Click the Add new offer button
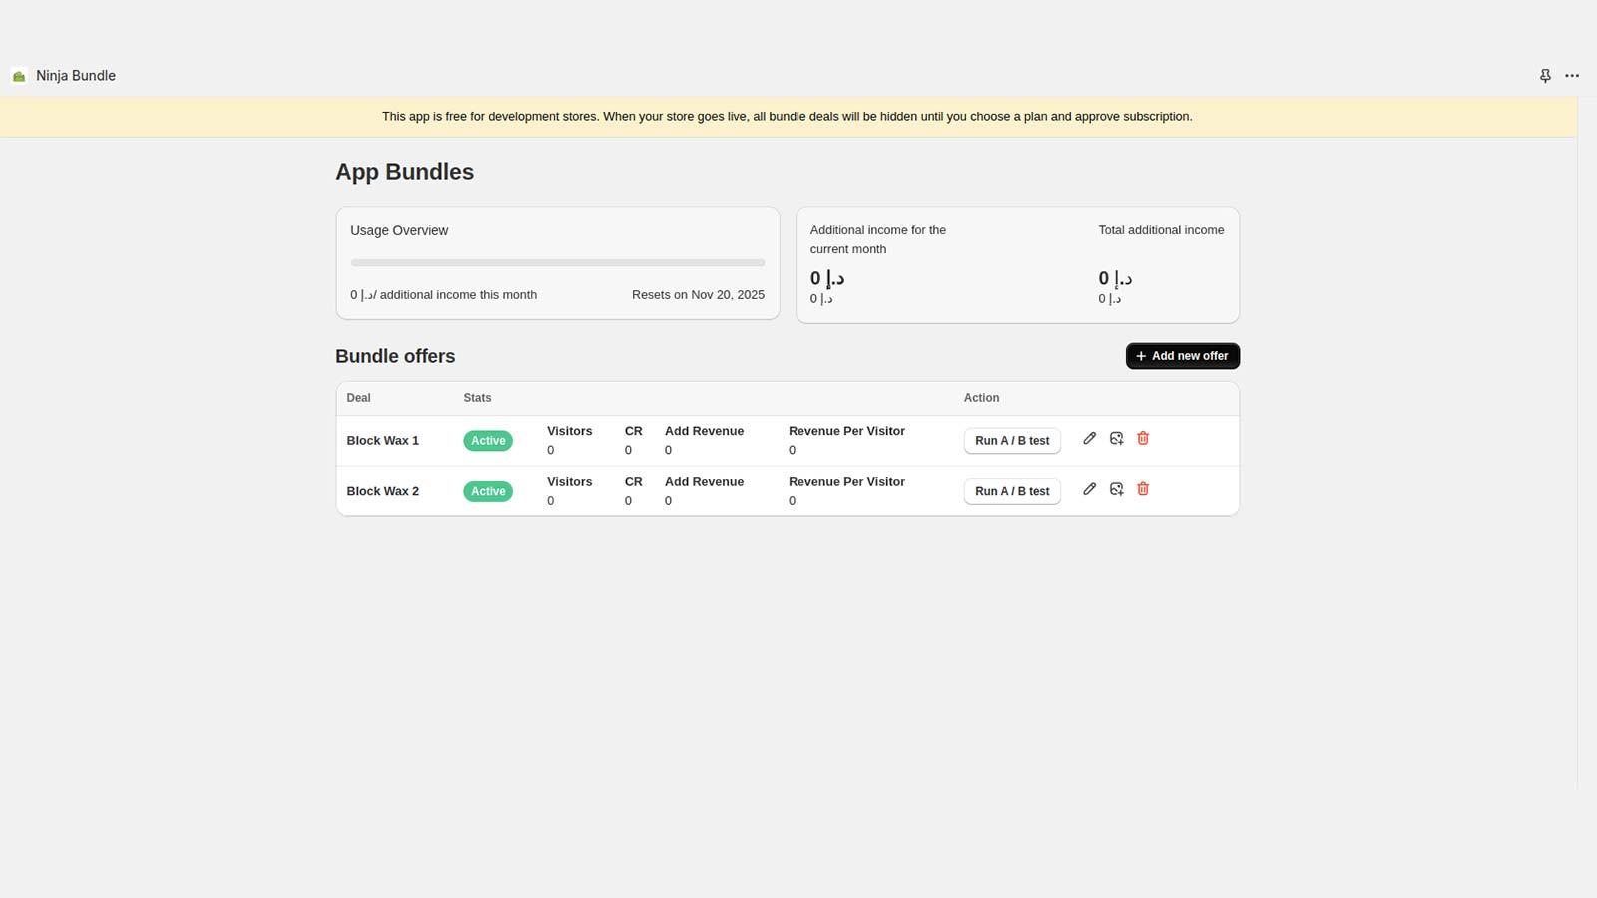Image resolution: width=1597 pixels, height=898 pixels. pos(1182,356)
